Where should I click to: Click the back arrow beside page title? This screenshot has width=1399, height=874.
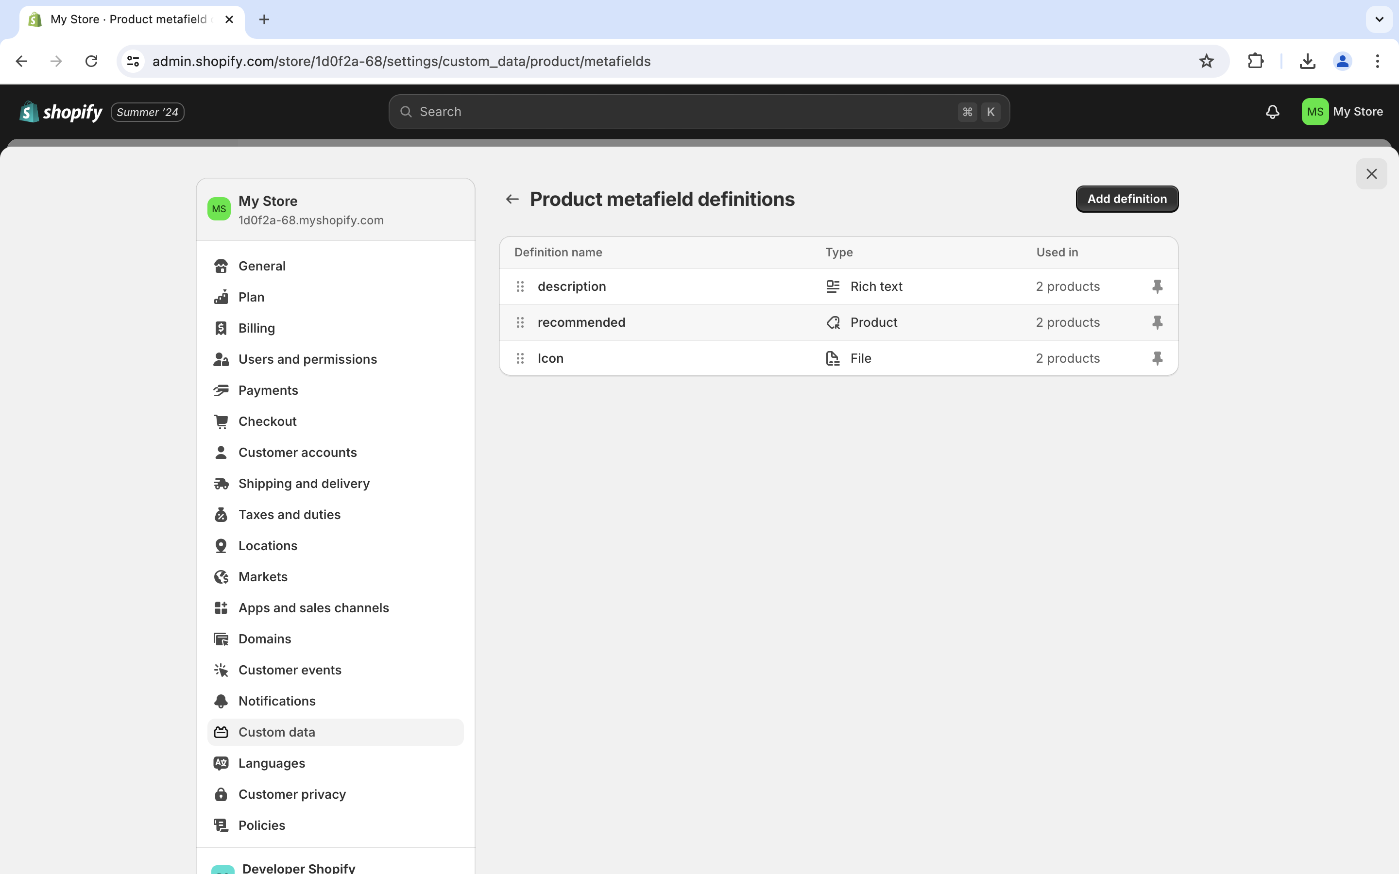(x=512, y=199)
